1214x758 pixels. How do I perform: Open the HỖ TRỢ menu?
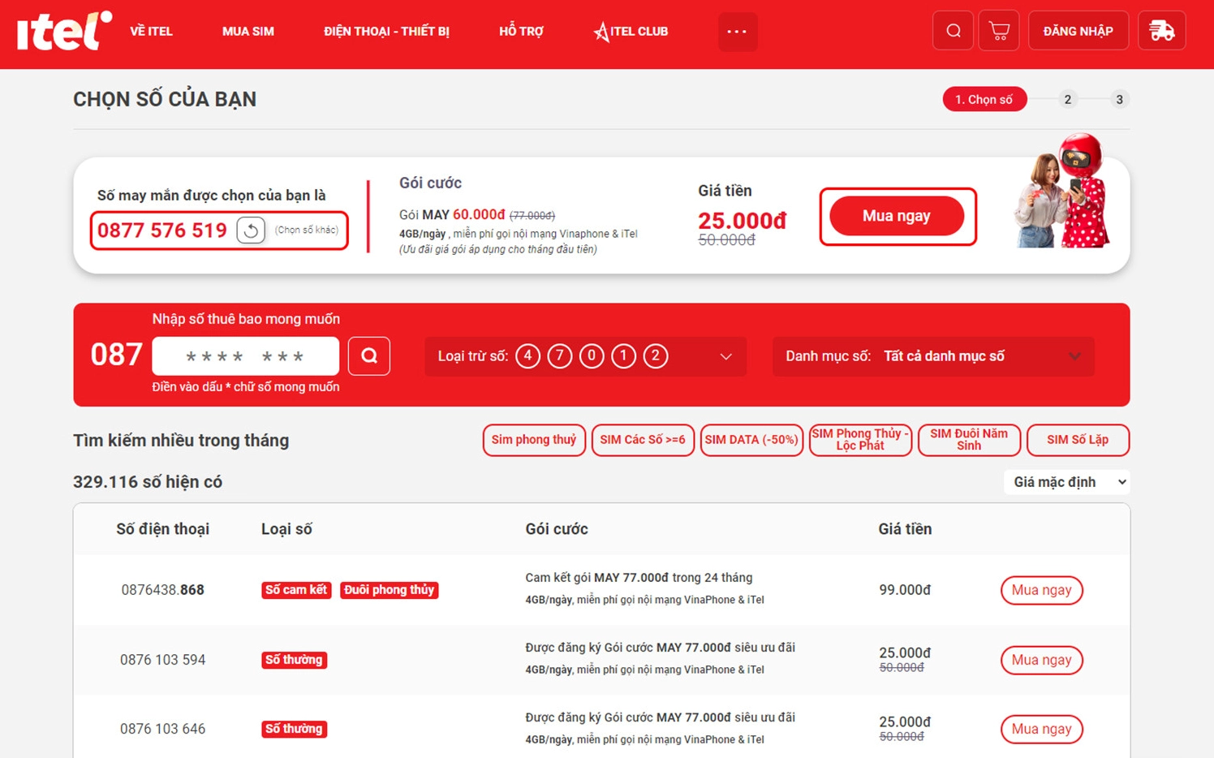(x=521, y=32)
